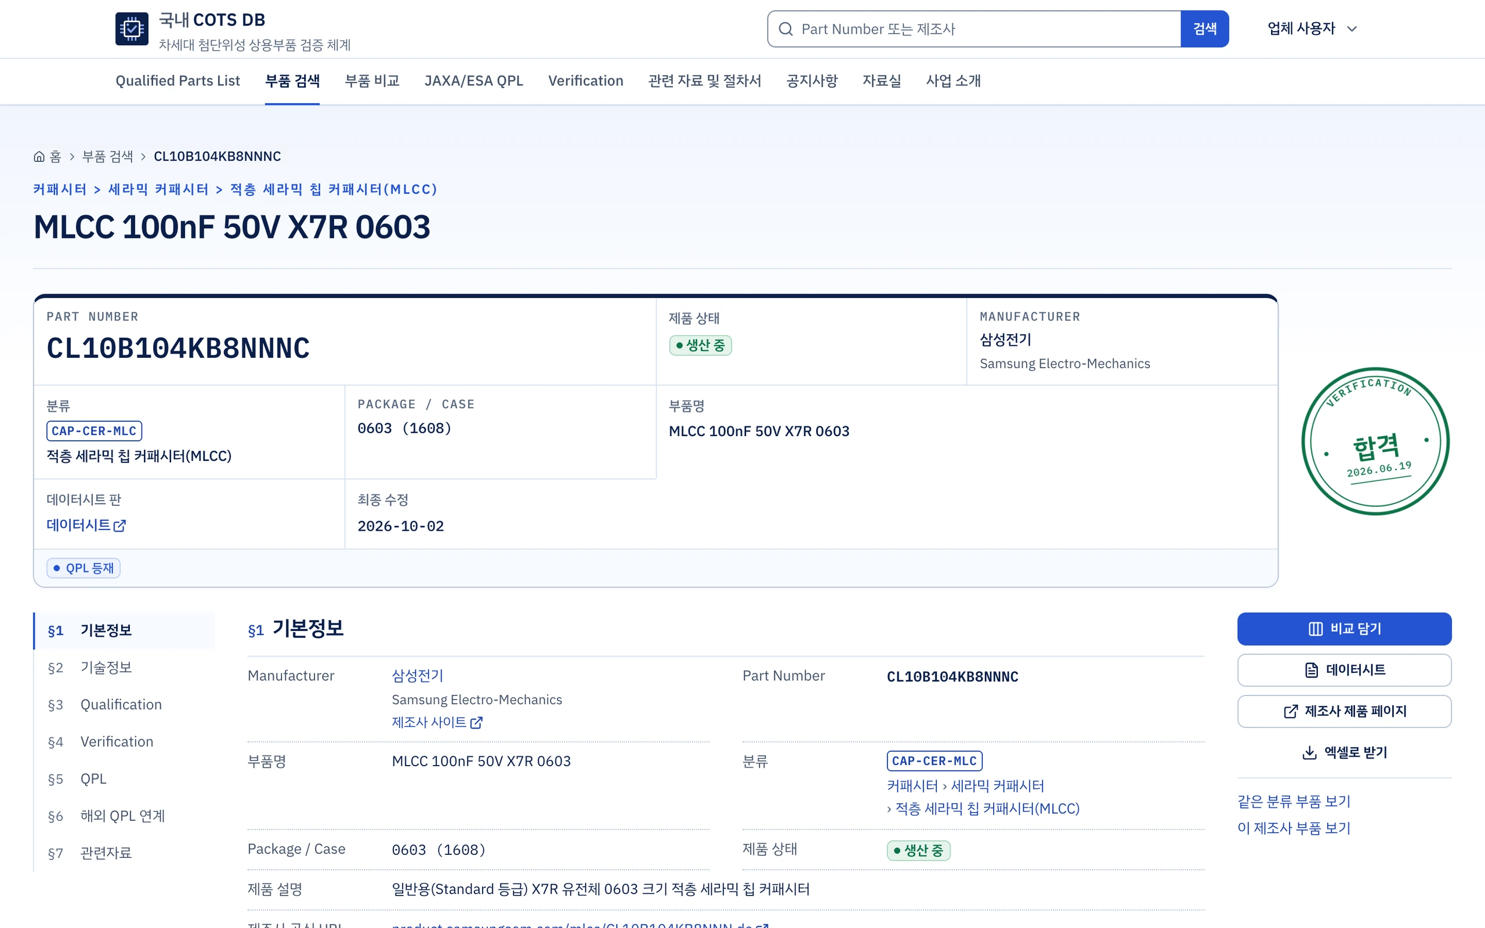Open the 공지사항 tab
This screenshot has width=1485, height=928.
tap(812, 81)
